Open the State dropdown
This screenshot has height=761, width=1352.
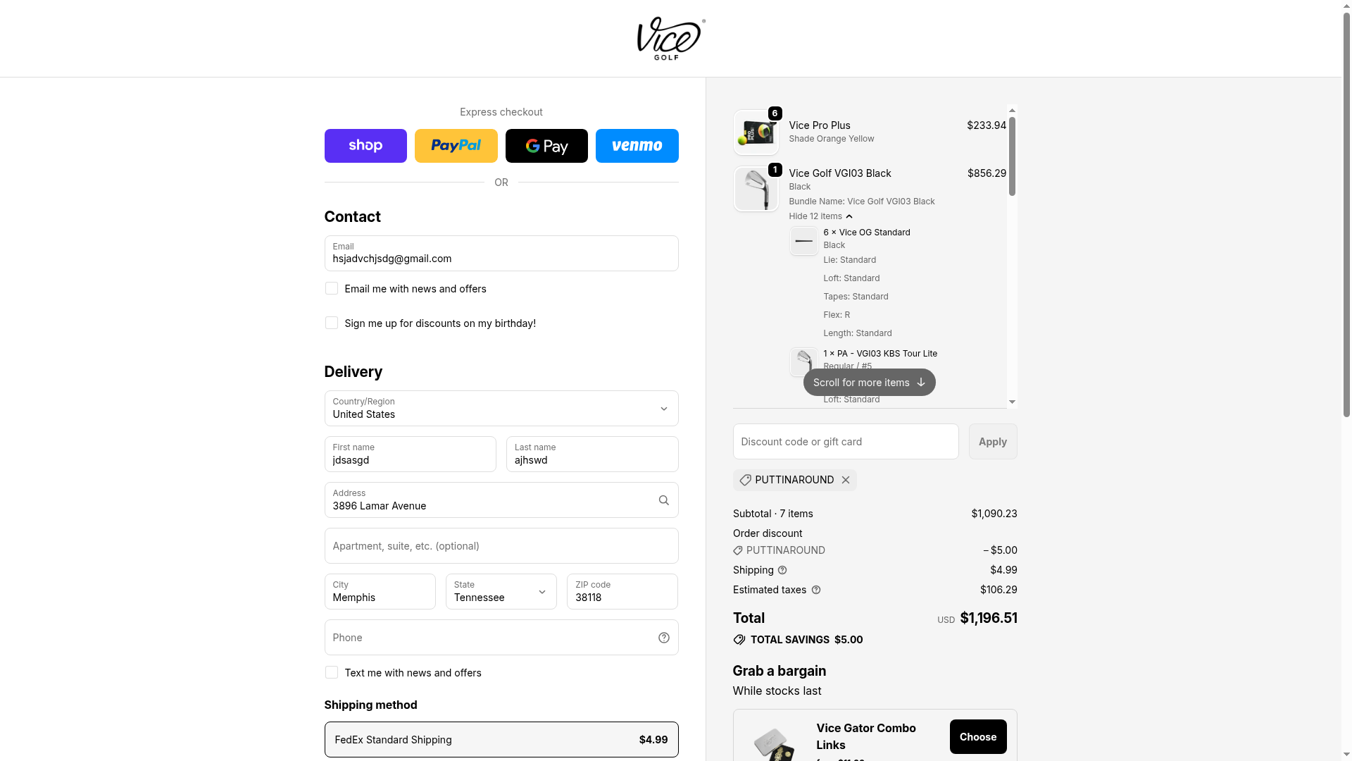[501, 592]
